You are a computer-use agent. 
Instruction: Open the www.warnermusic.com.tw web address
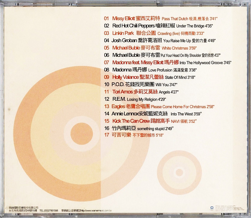96,211
